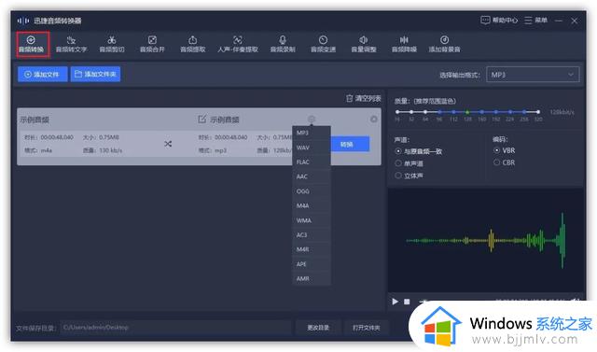The height and width of the screenshot is (352, 597).
Task: Choose M4A from the format list
Action: [311, 205]
